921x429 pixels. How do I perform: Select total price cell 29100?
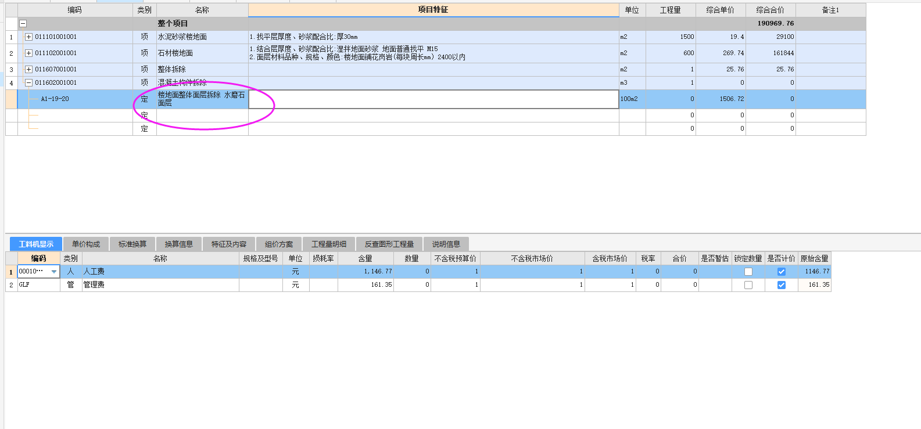pos(771,37)
